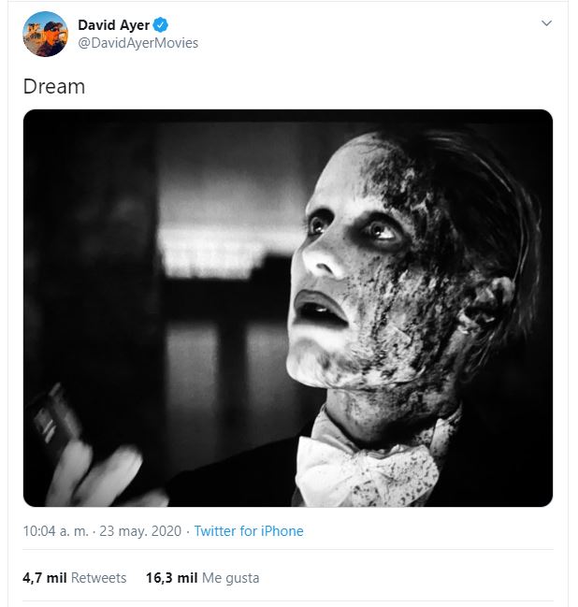The height and width of the screenshot is (607, 578).
Task: View the 16,3 mil Me gusta list
Action: (x=202, y=578)
